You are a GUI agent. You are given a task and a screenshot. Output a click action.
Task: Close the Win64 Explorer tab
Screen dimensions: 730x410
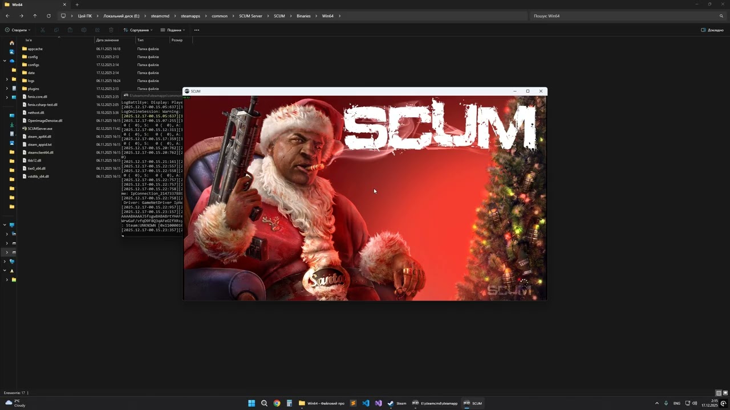(x=64, y=5)
